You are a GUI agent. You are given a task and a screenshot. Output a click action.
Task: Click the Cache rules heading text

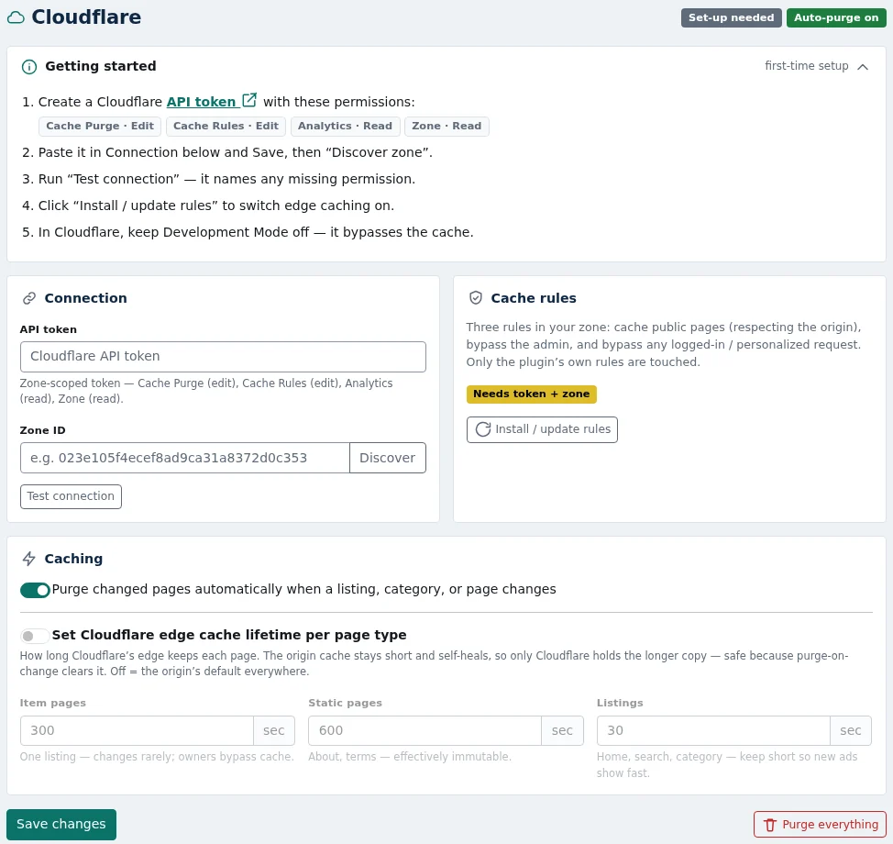point(534,298)
